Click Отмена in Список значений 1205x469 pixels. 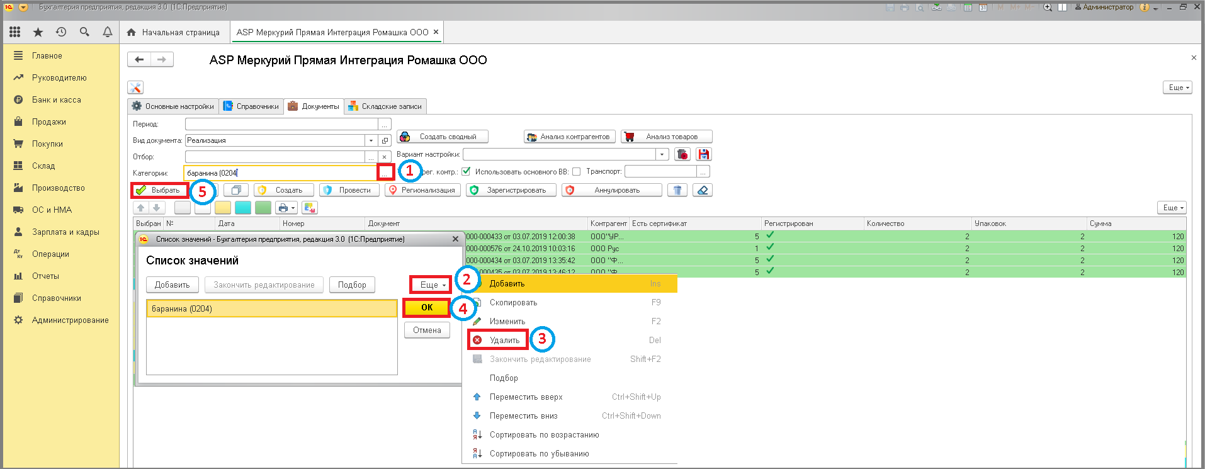pos(427,330)
